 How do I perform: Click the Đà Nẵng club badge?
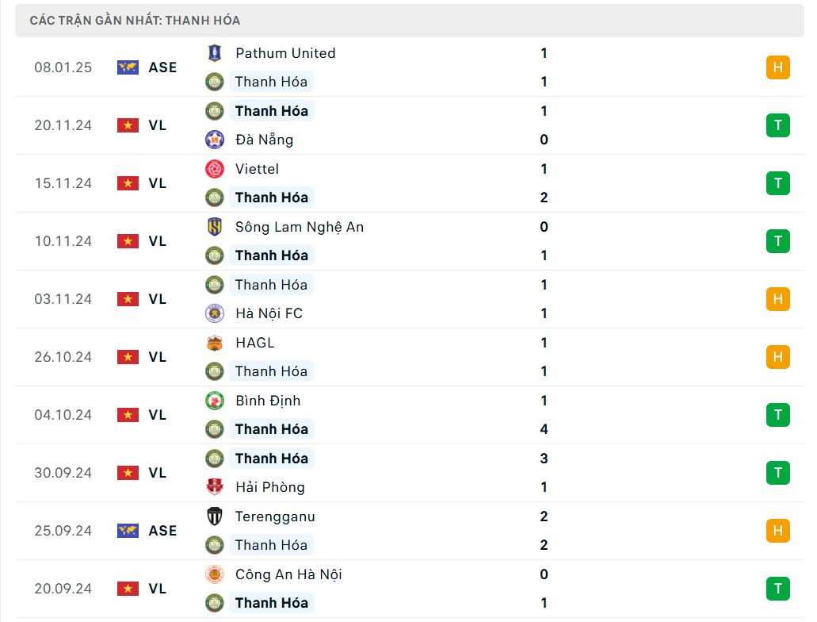click(213, 140)
